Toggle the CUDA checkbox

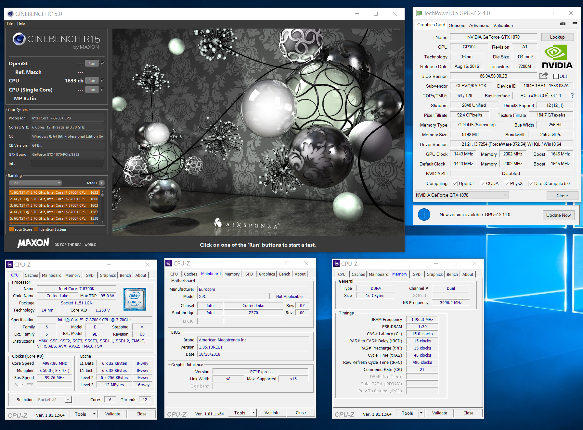click(482, 183)
